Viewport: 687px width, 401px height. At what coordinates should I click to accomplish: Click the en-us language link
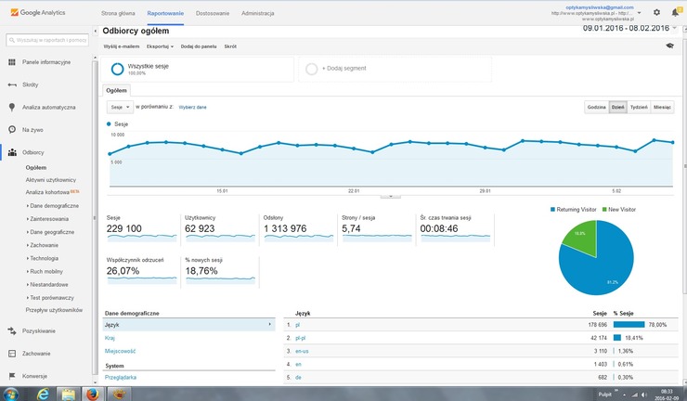[302, 351]
